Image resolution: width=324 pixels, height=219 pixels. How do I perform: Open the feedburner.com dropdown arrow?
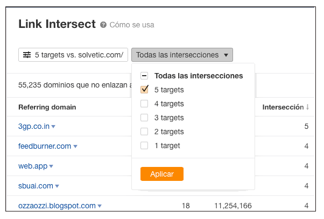[x=75, y=147]
